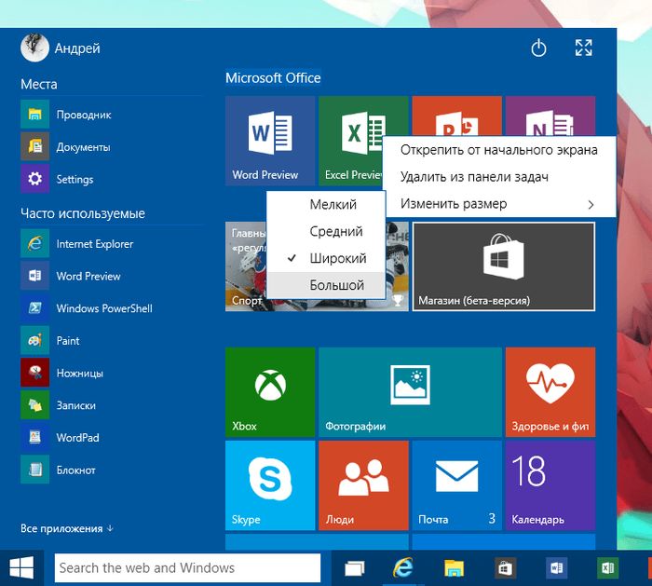Open File Explorer on the taskbar
The width and height of the screenshot is (652, 586).
(454, 568)
